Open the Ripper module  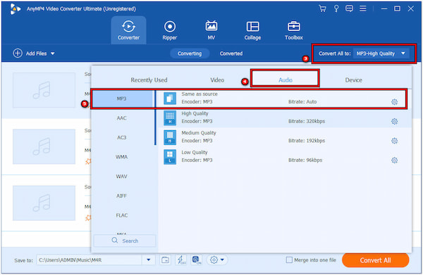(x=170, y=30)
